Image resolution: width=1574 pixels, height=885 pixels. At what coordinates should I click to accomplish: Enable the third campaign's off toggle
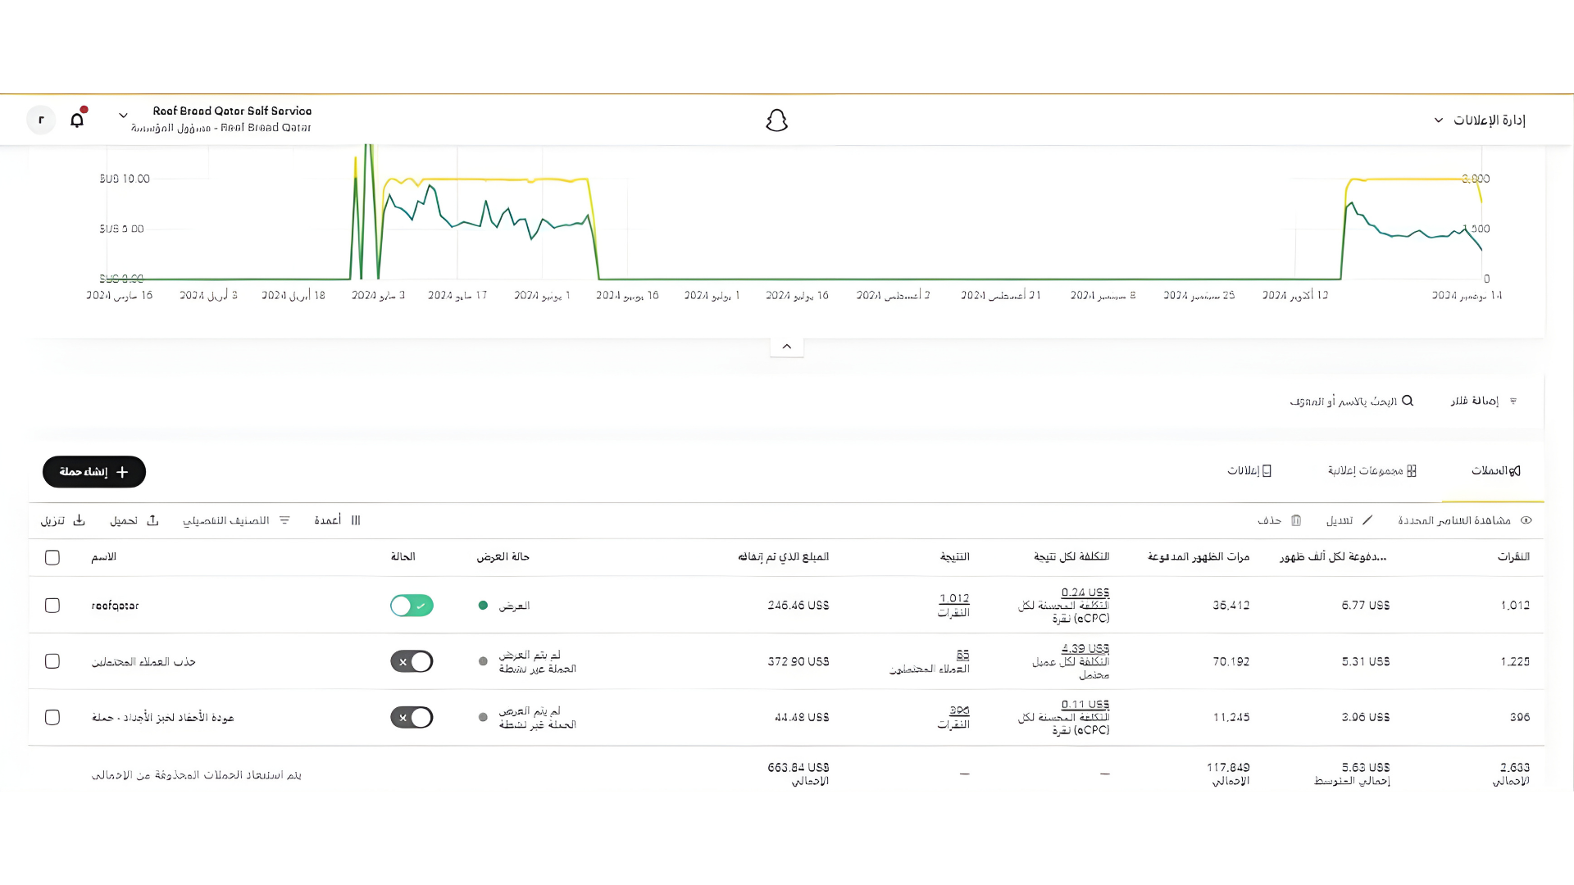412,718
